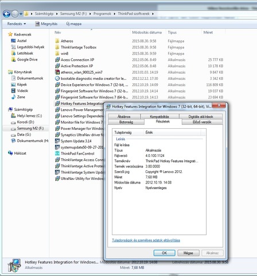
Task: Open the Rendezés dropdown menu
Action: pos(17,24)
